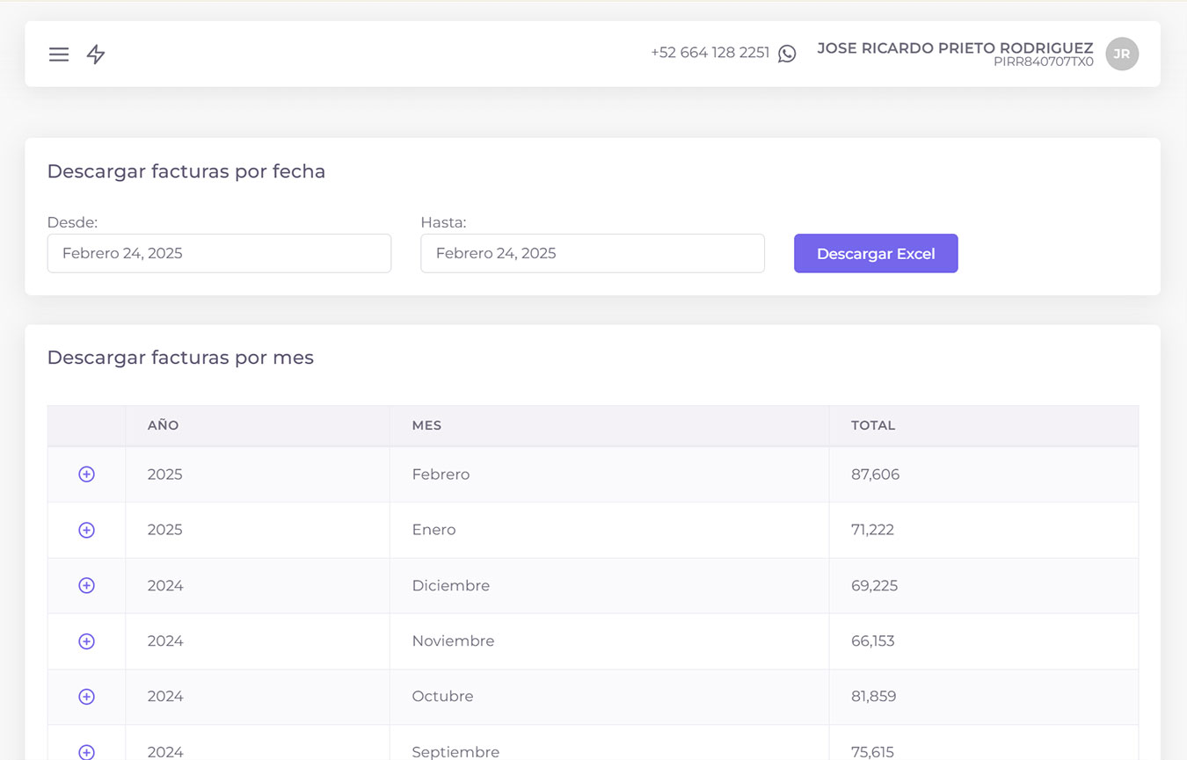Select the Diciembre month cell
The image size is (1187, 760).
pos(451,585)
